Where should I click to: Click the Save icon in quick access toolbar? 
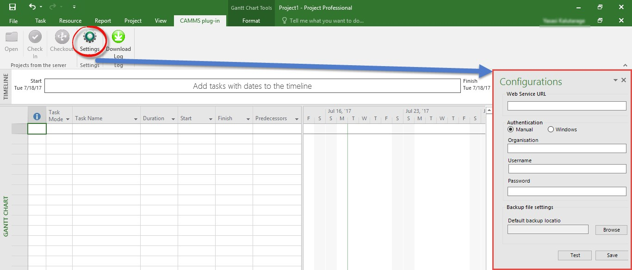[x=12, y=7]
